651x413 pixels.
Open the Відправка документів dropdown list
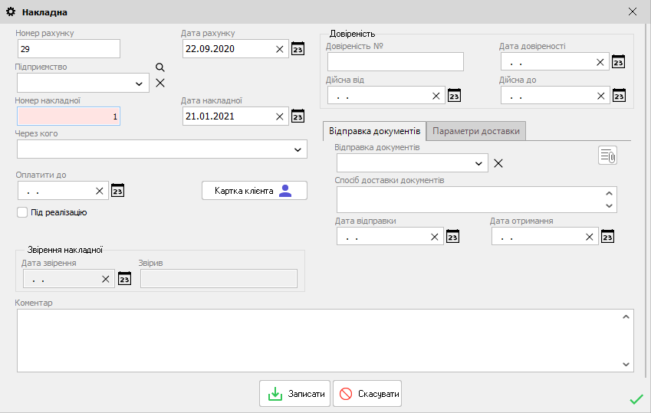point(479,163)
